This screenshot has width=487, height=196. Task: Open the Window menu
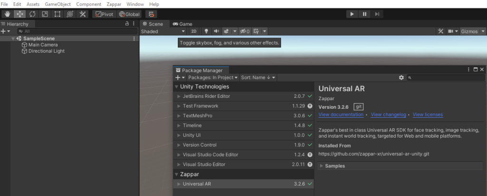(x=135, y=4)
